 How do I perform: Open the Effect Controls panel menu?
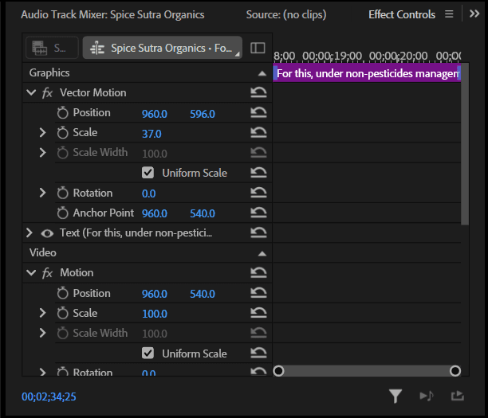(x=449, y=14)
